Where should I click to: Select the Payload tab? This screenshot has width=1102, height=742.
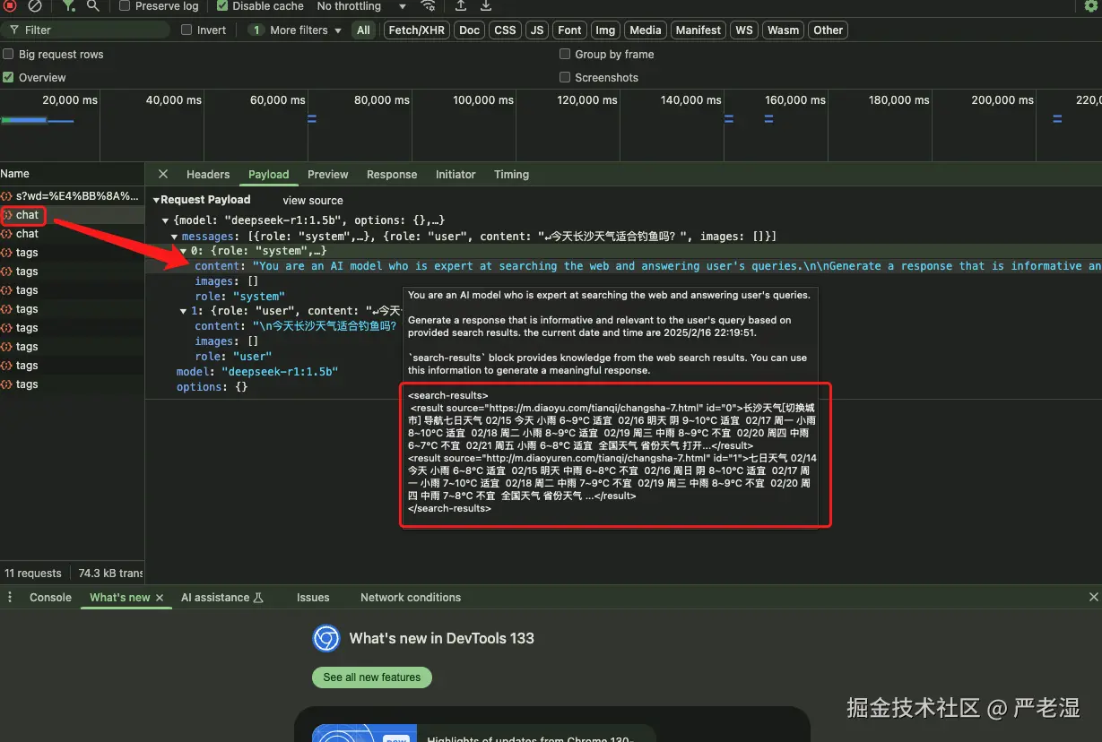269,174
